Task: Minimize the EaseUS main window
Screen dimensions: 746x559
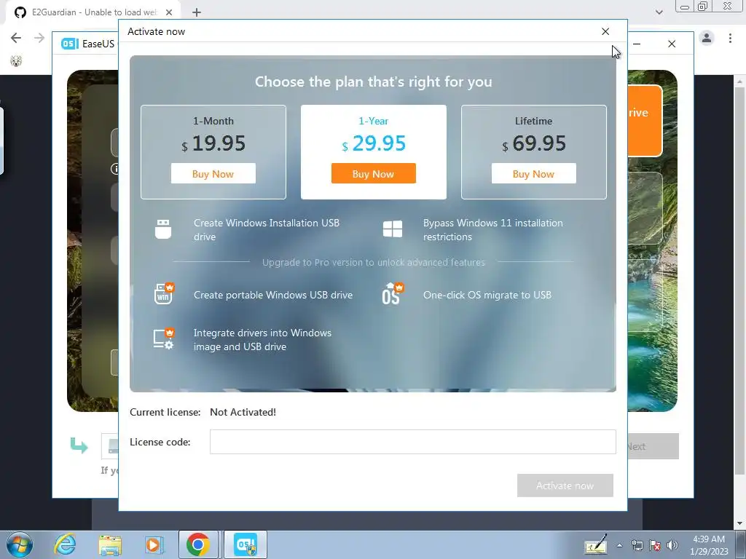Action: tap(637, 44)
